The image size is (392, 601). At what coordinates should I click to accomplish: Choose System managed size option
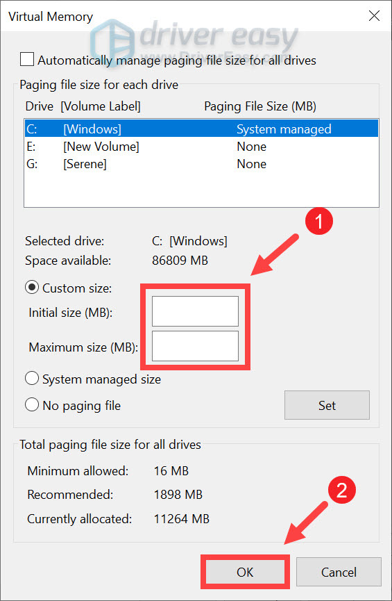coord(32,379)
